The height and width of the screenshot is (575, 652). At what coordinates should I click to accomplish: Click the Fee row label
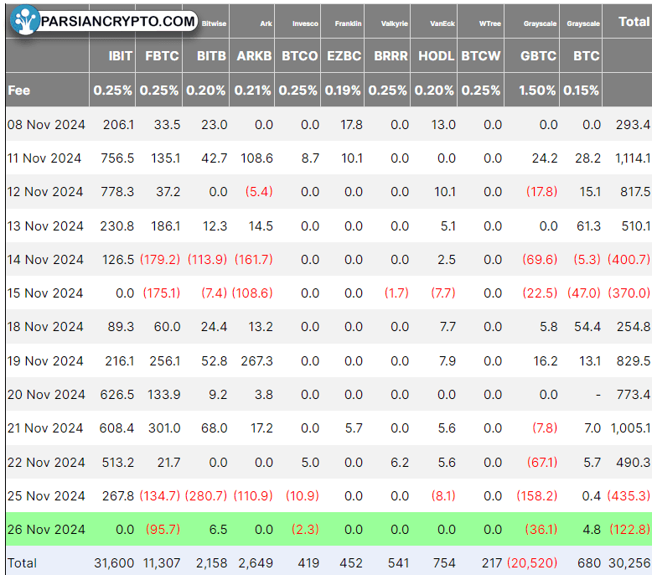point(19,91)
